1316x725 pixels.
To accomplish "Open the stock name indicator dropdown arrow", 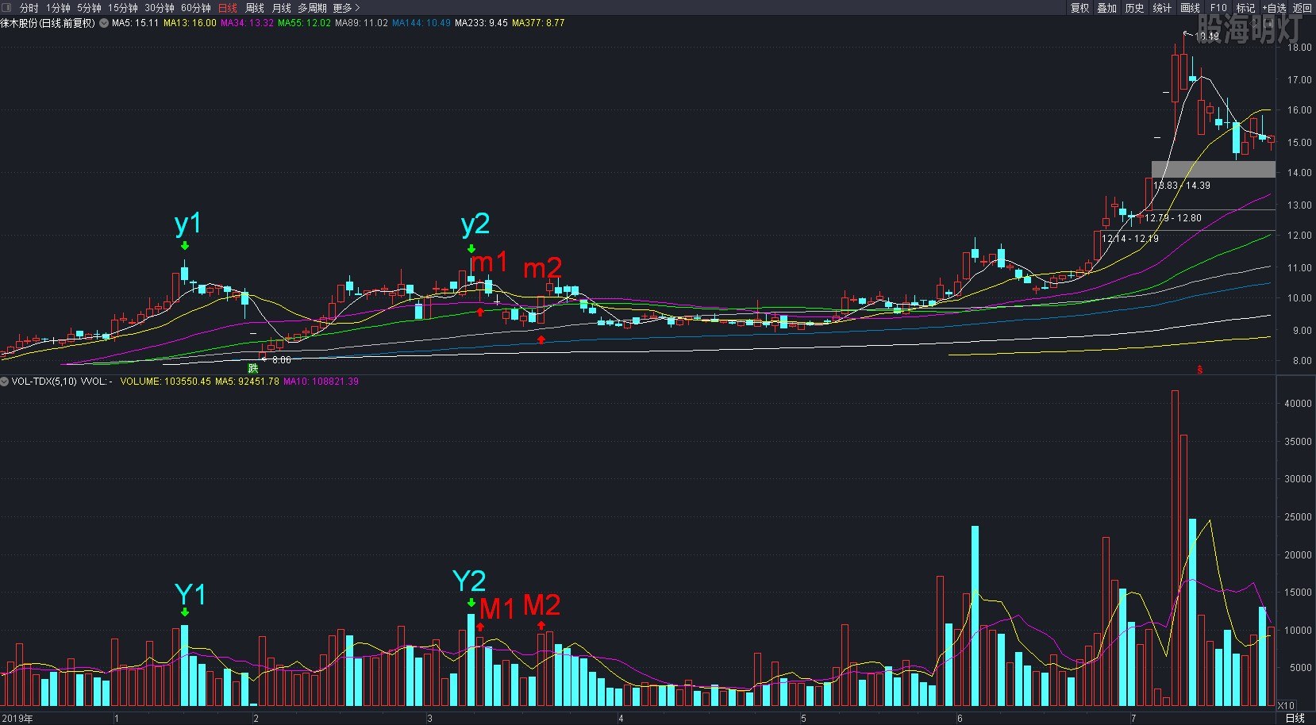I will click(104, 23).
